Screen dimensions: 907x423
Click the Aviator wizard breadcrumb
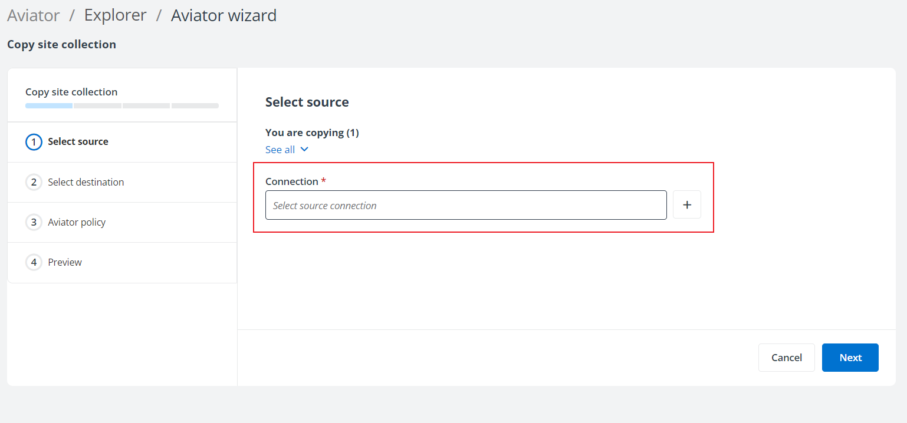[224, 15]
